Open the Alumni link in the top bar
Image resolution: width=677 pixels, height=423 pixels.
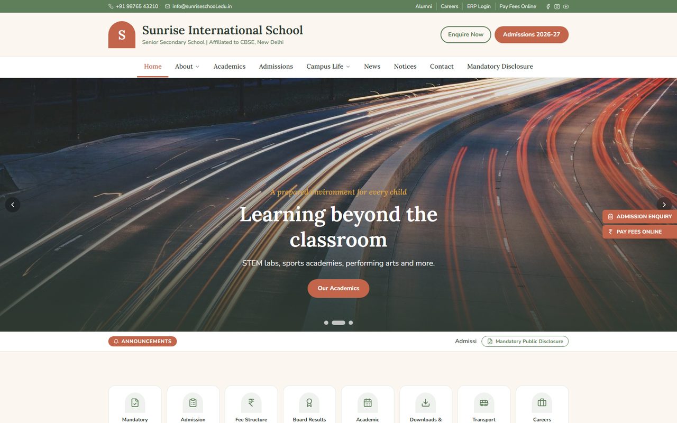pos(424,6)
